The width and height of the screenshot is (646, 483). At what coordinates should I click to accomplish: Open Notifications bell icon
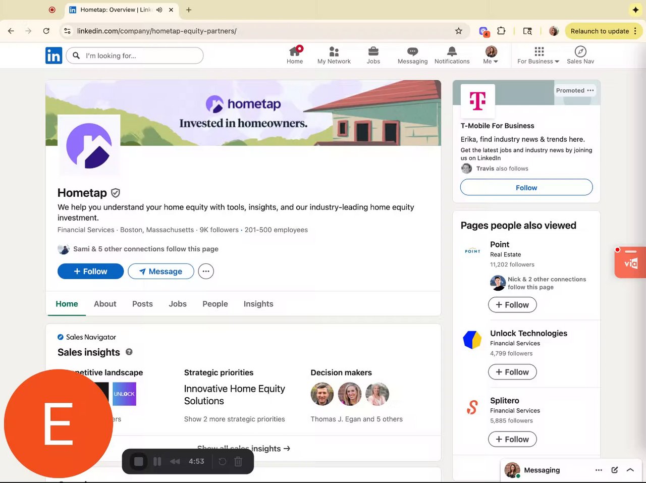(452, 55)
